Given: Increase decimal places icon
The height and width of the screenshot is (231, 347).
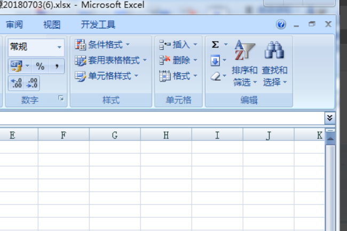Looking at the screenshot, I should [17, 83].
